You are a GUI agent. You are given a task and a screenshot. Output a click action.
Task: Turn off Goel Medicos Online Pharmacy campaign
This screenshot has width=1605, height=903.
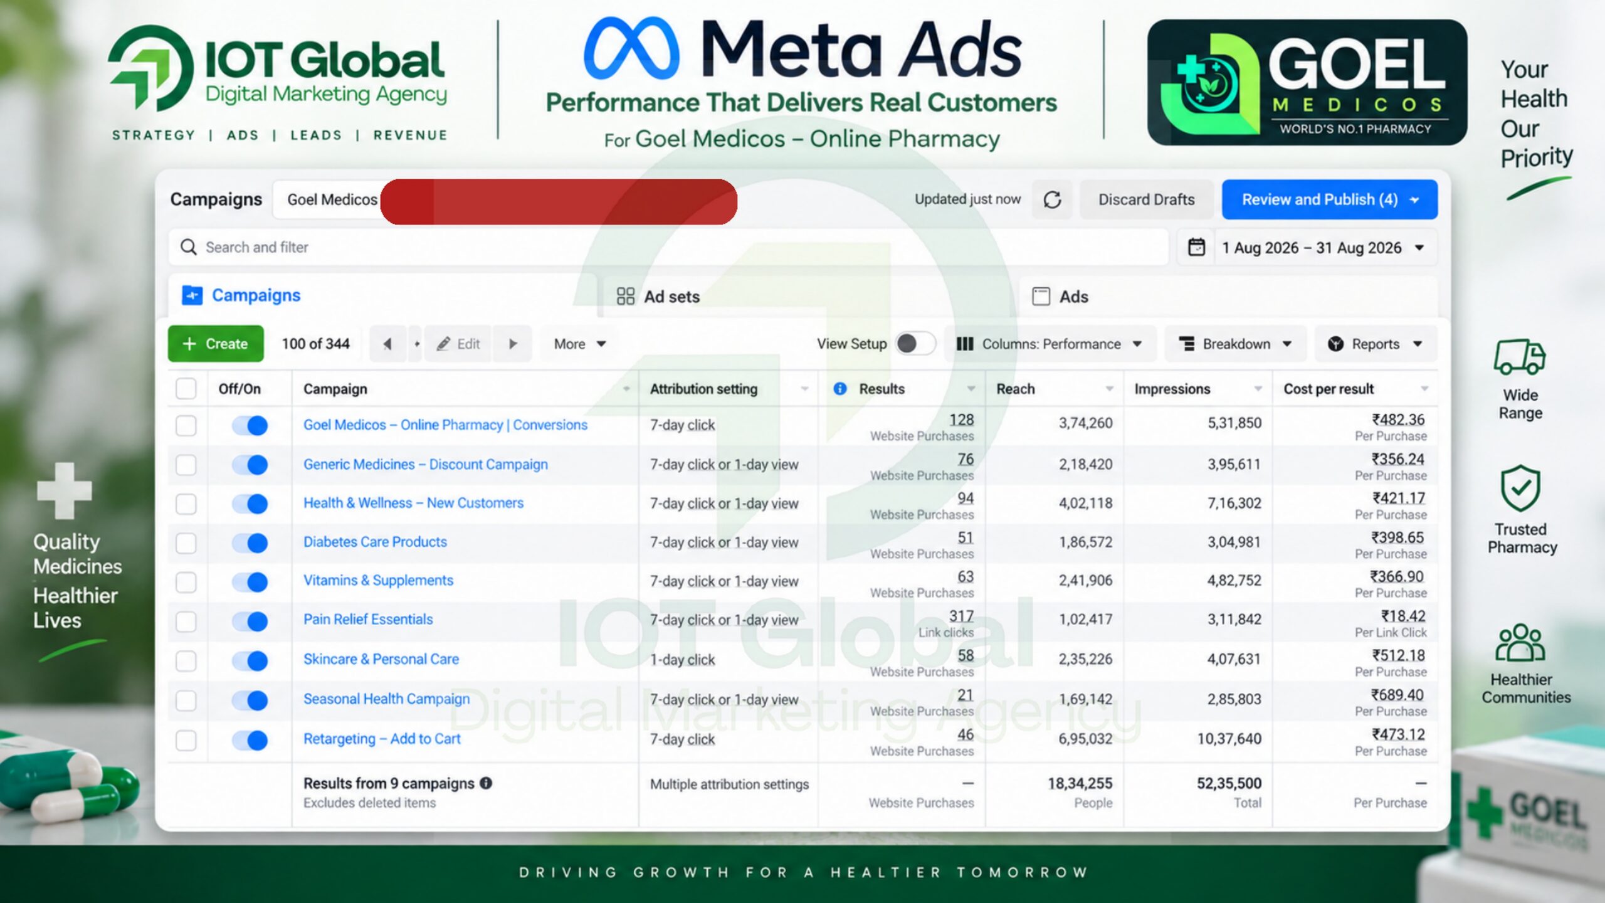click(x=250, y=425)
